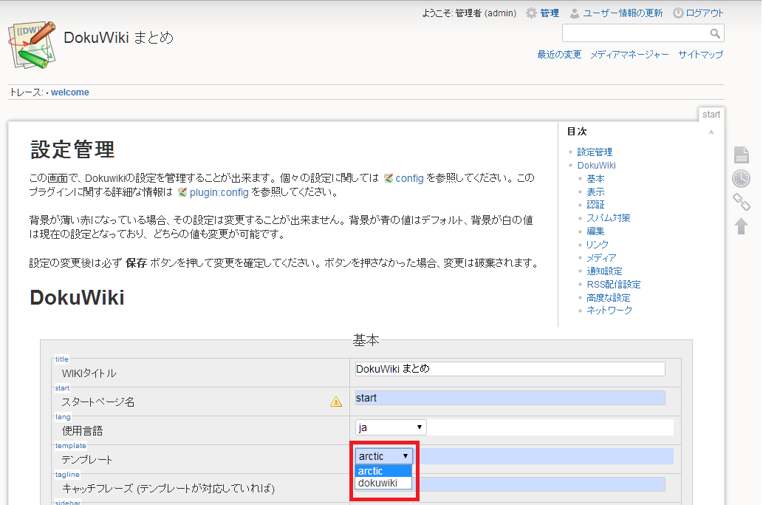This screenshot has height=505, width=763.
Task: Jump to メディア section in contents
Action: pyautogui.click(x=601, y=258)
